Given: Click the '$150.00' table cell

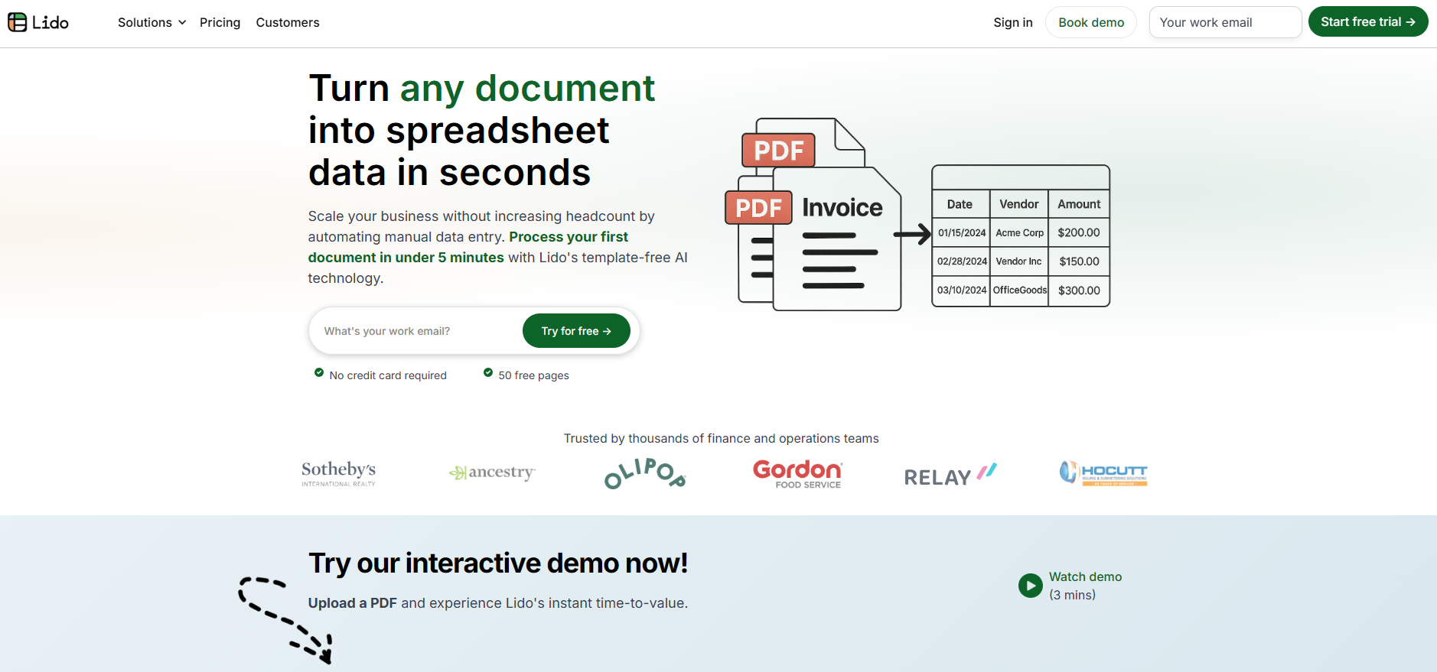Looking at the screenshot, I should coord(1079,261).
